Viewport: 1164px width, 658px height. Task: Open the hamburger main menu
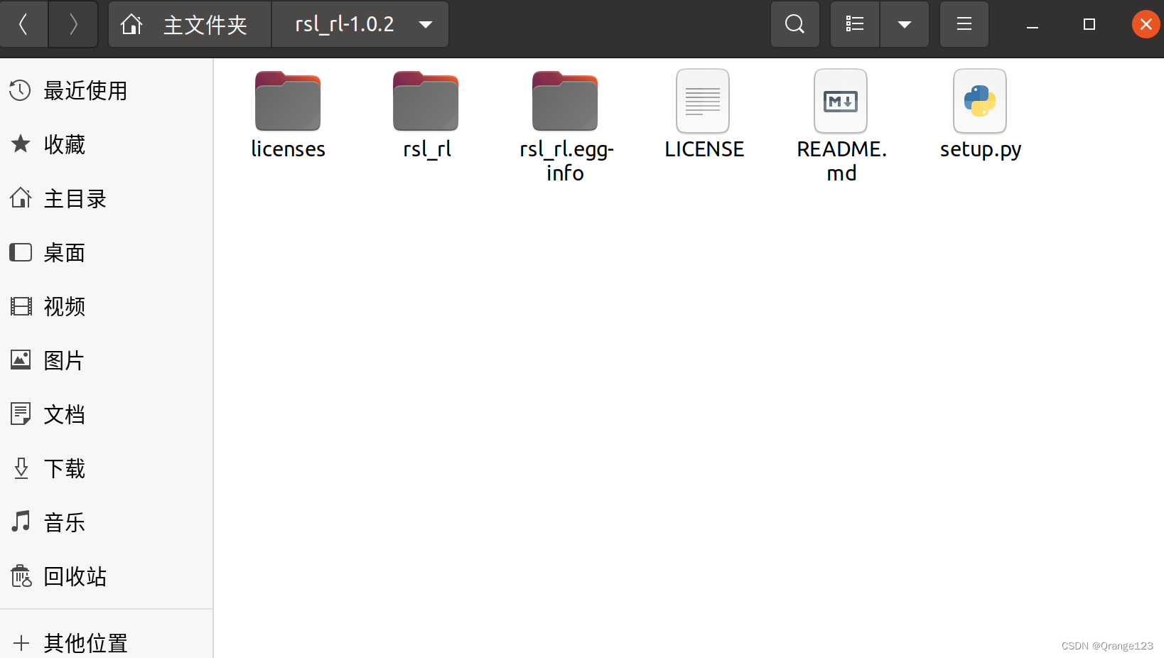(x=964, y=24)
